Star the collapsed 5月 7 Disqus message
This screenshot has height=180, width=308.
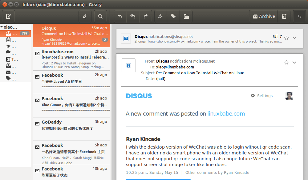pos(286,38)
